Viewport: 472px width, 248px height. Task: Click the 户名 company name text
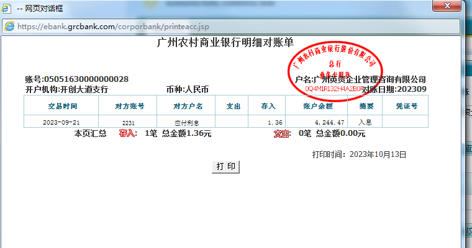360,79
